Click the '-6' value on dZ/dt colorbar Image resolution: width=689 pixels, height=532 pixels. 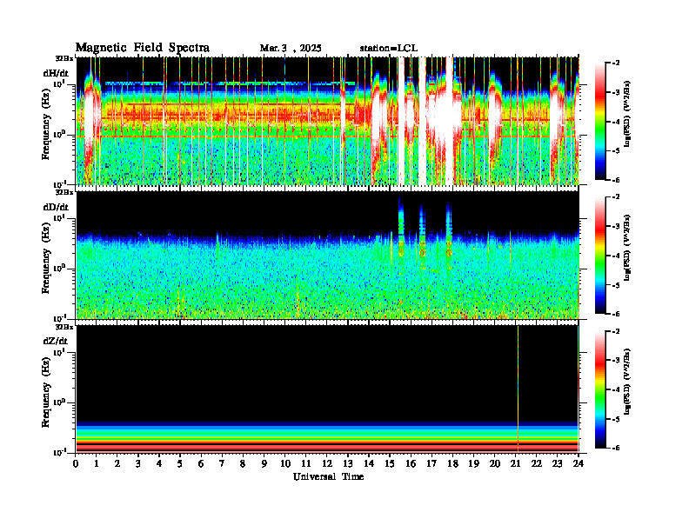pos(615,448)
